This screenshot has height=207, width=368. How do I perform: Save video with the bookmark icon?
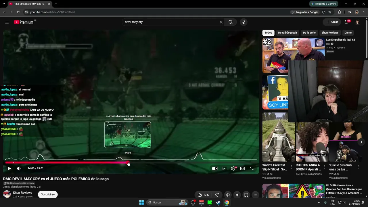click(246, 195)
